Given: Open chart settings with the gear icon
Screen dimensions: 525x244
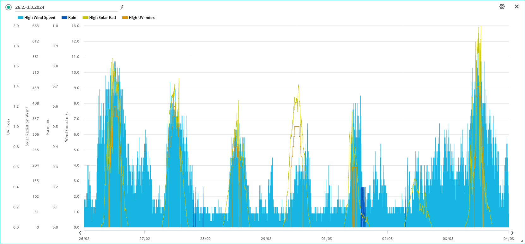Looking at the screenshot, I should pos(502,7).
